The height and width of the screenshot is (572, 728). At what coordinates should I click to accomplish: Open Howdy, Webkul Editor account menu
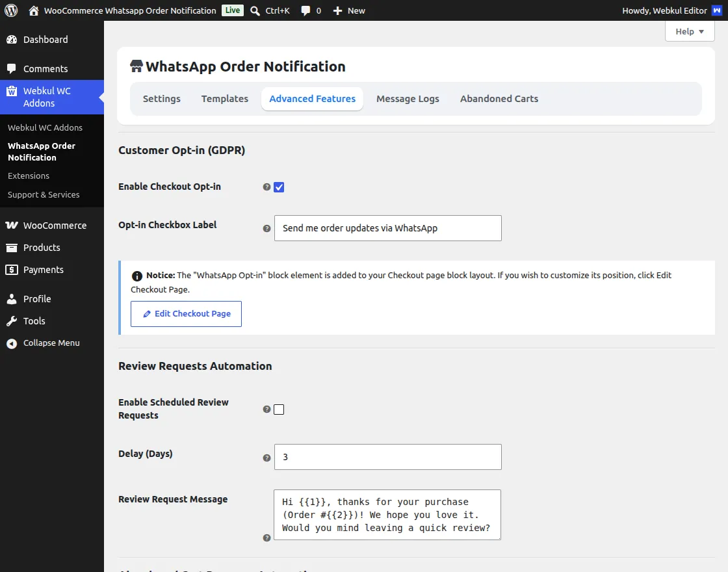(672, 10)
